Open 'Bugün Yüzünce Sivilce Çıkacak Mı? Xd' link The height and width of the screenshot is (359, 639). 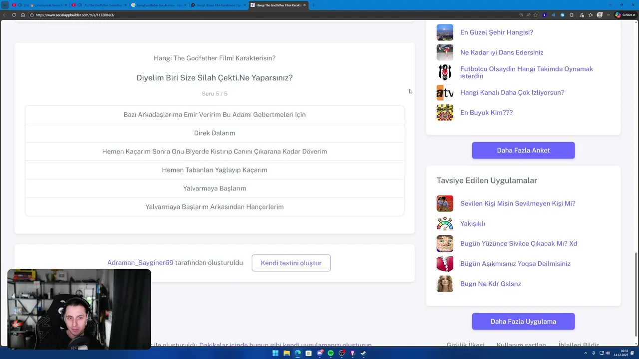519,244
